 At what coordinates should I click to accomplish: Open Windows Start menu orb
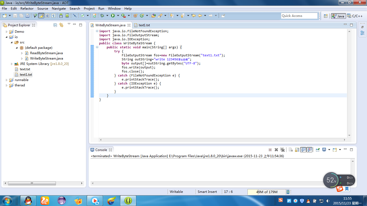coord(7,200)
